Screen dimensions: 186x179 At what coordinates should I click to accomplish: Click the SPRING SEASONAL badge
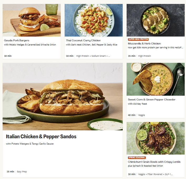point(137,157)
